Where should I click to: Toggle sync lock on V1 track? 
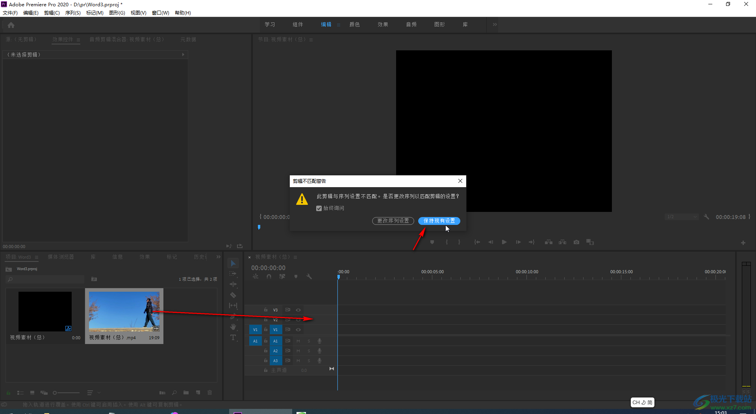tap(288, 329)
